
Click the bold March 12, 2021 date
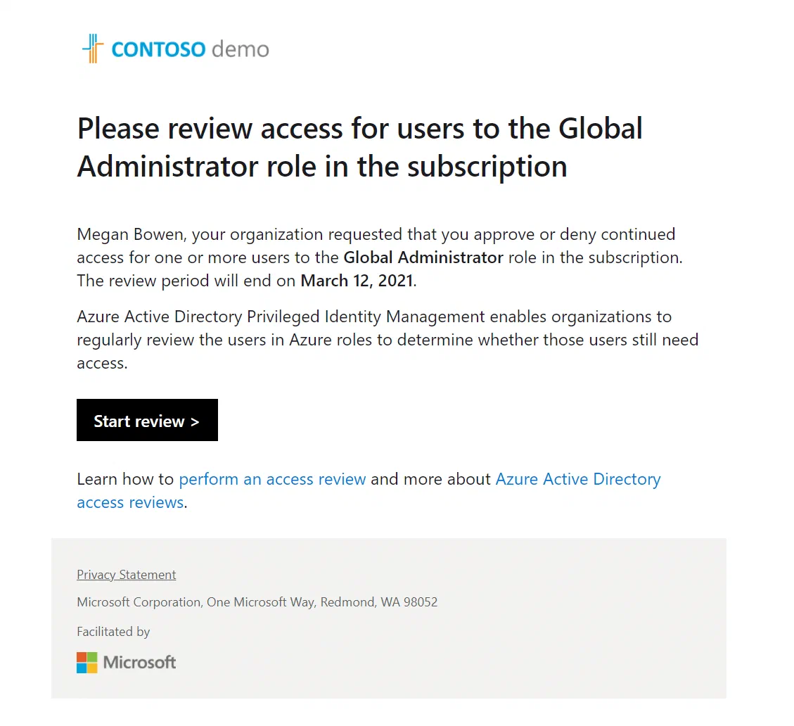click(357, 281)
